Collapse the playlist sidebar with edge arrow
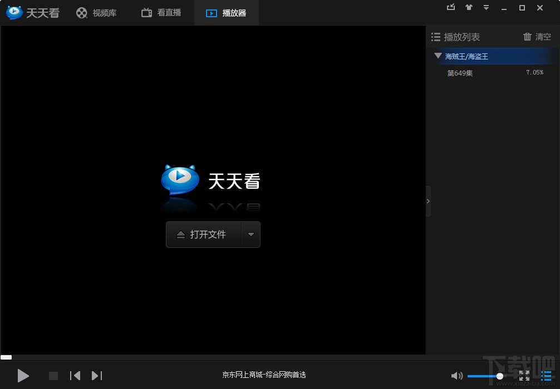The width and height of the screenshot is (560, 389). (x=428, y=201)
